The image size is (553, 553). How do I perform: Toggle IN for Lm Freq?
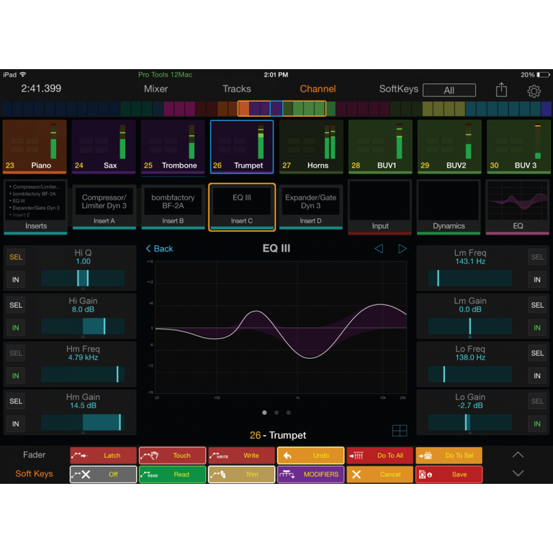point(537,280)
